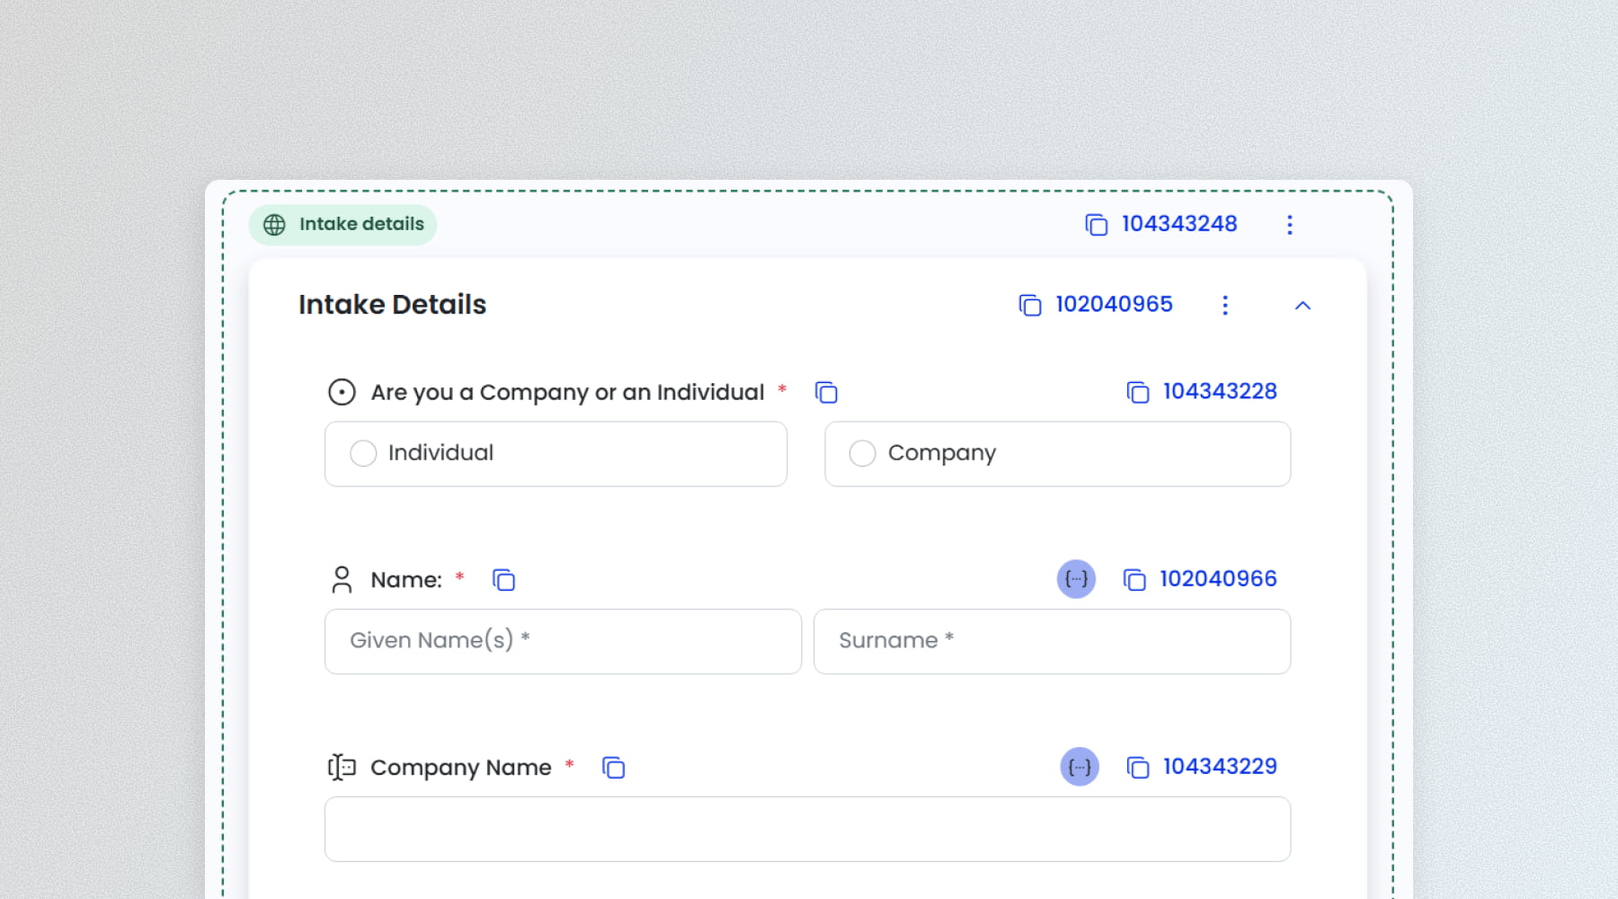
Task: Copy the ID 102040966 icon
Action: pyautogui.click(x=1134, y=580)
